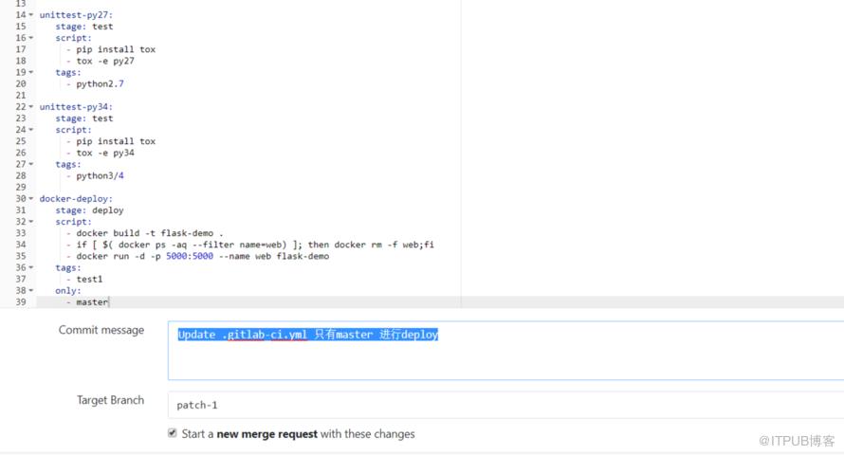Click 'stage: test' on line 23
This screenshot has height=455, width=844.
(84, 118)
